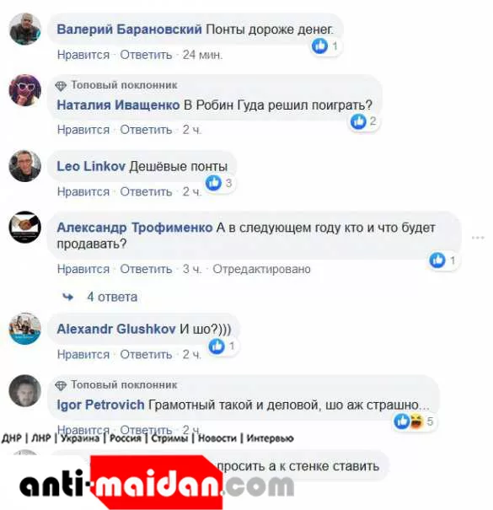Click like reaction icon on Валерий Барановский comment
The image size is (493, 510).
(x=319, y=46)
